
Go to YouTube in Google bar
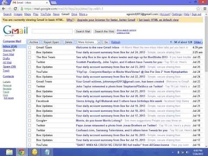(x=45, y=14)
